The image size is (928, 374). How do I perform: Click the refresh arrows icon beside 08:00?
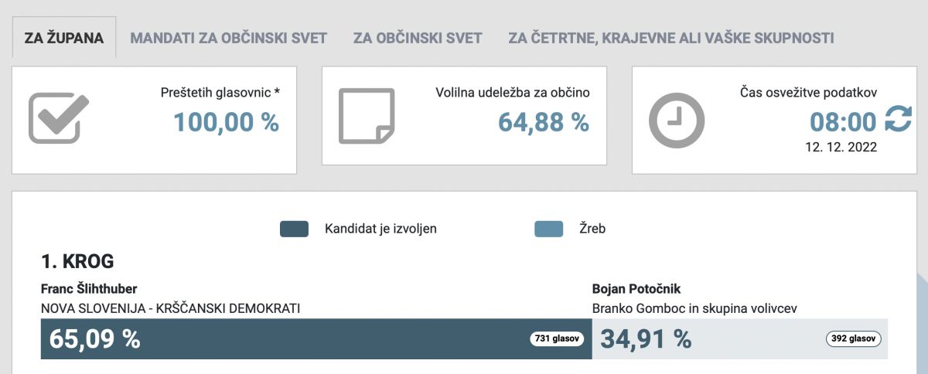point(898,121)
